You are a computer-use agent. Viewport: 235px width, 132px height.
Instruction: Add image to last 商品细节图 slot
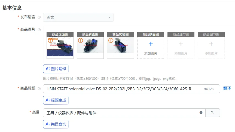tap(211, 45)
